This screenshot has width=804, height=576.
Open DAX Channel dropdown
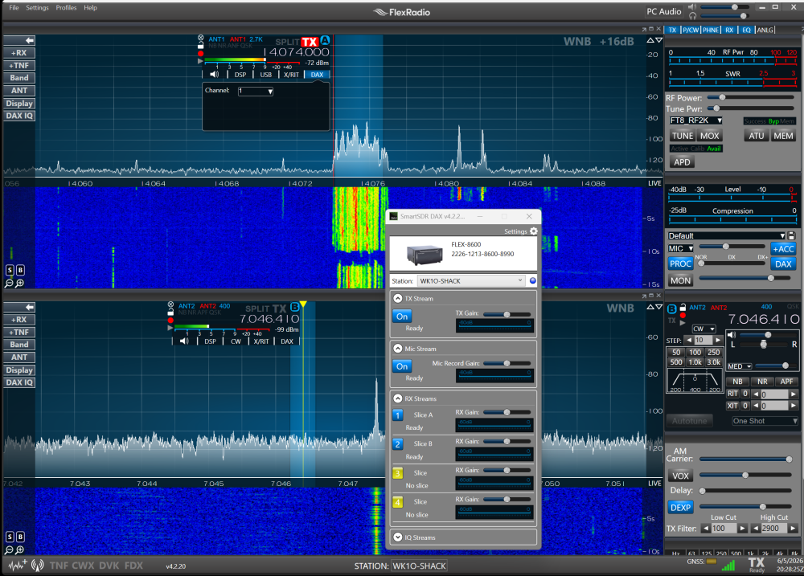(x=256, y=92)
